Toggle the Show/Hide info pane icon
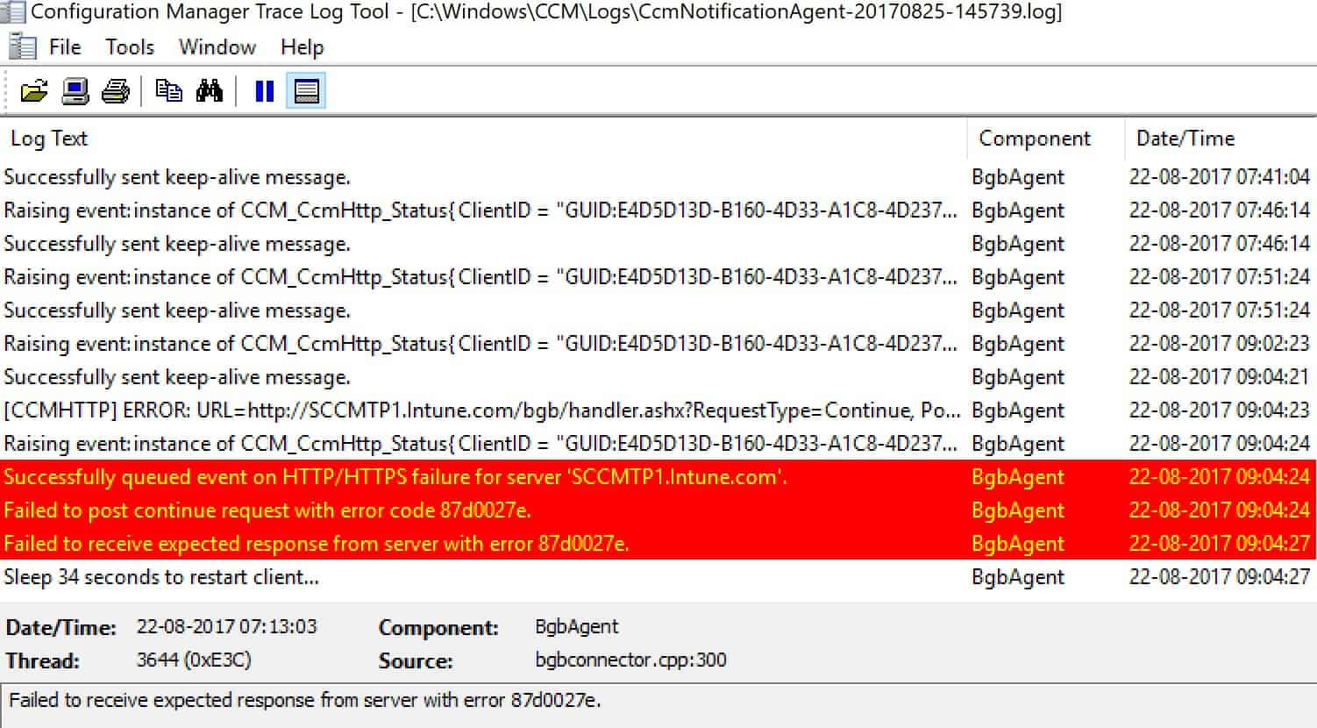1317x728 pixels. click(x=306, y=90)
